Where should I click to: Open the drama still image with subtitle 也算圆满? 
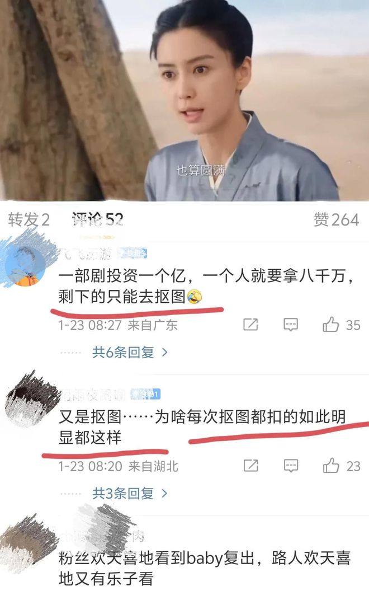[184, 100]
